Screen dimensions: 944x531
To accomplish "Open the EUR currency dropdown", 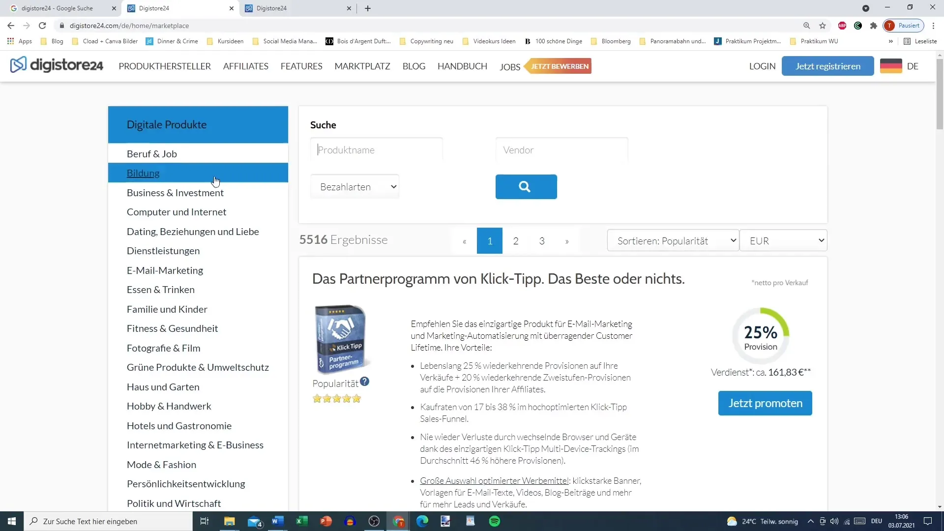I will tap(784, 241).
